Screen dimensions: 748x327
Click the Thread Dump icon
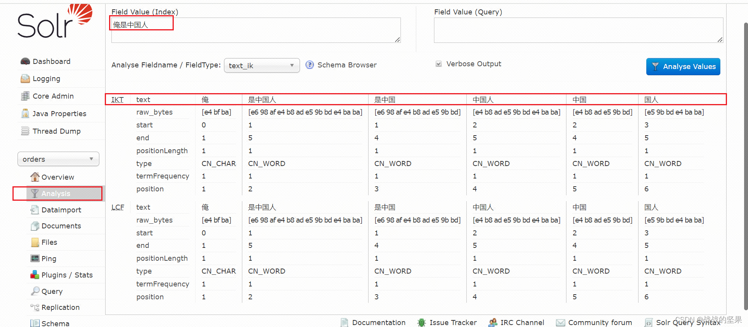[x=25, y=131]
